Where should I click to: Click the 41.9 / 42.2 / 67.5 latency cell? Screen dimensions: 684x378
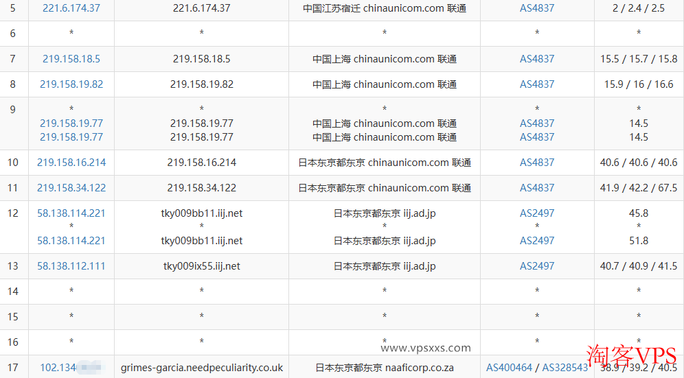(x=639, y=188)
